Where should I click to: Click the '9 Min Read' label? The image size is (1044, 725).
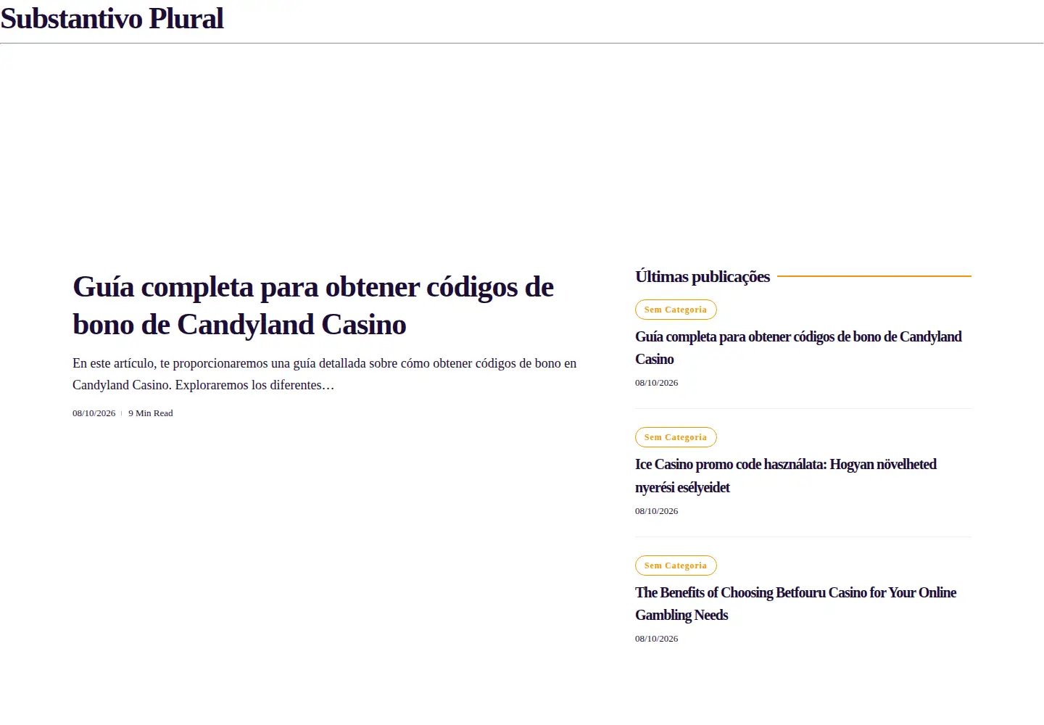[151, 413]
